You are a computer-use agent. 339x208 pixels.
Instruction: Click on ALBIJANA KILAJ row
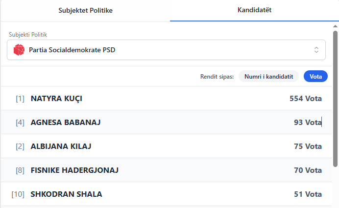point(61,146)
